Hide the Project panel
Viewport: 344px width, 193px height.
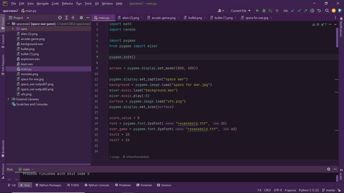point(88,18)
